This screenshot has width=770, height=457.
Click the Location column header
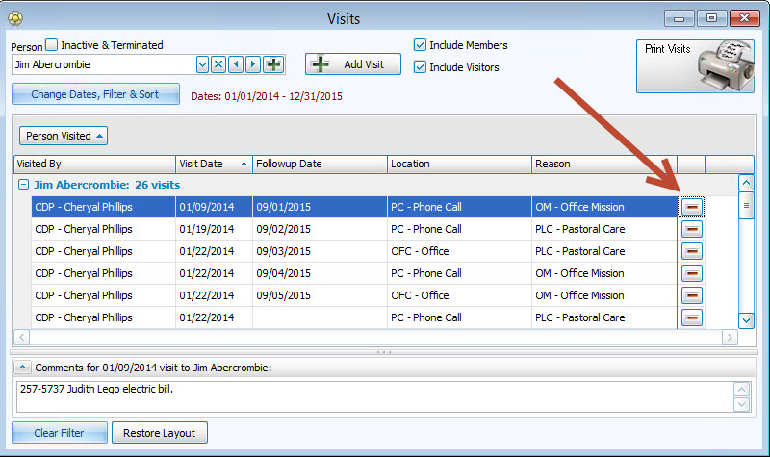click(x=458, y=164)
